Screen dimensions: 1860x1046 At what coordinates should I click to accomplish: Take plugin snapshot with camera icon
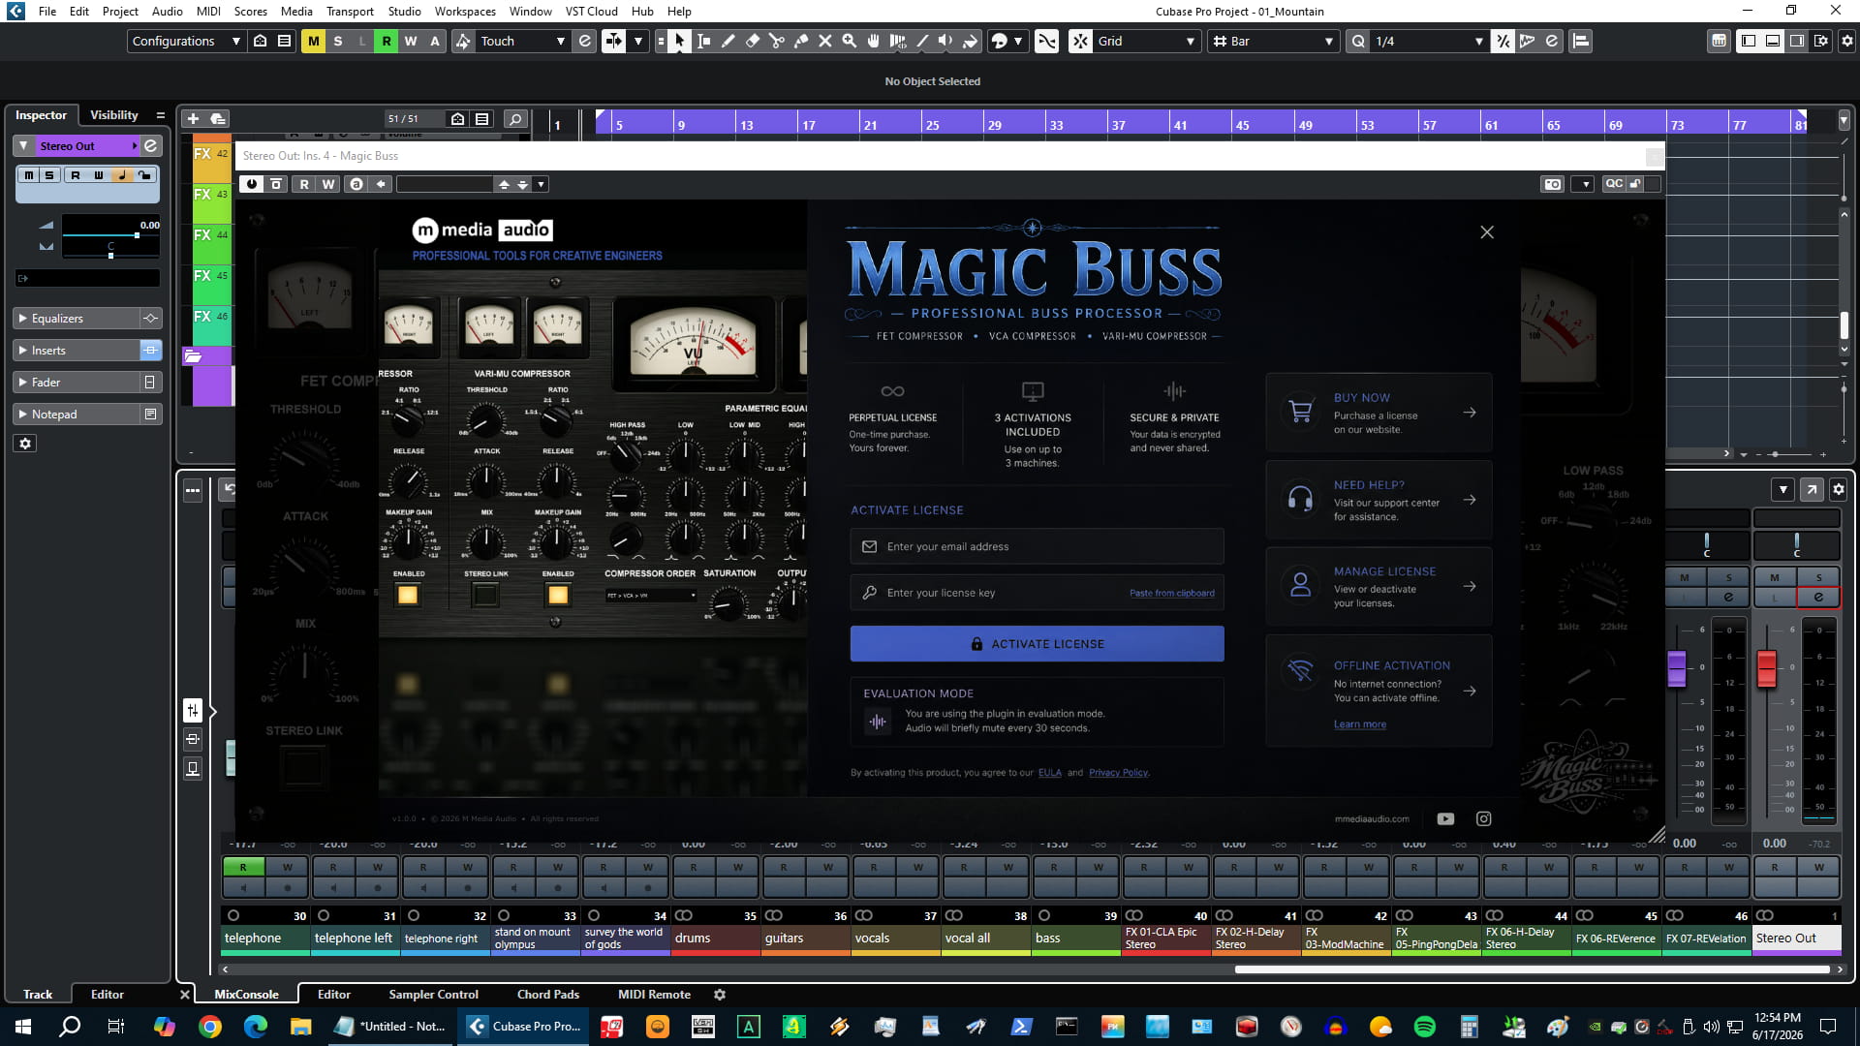click(x=1553, y=184)
